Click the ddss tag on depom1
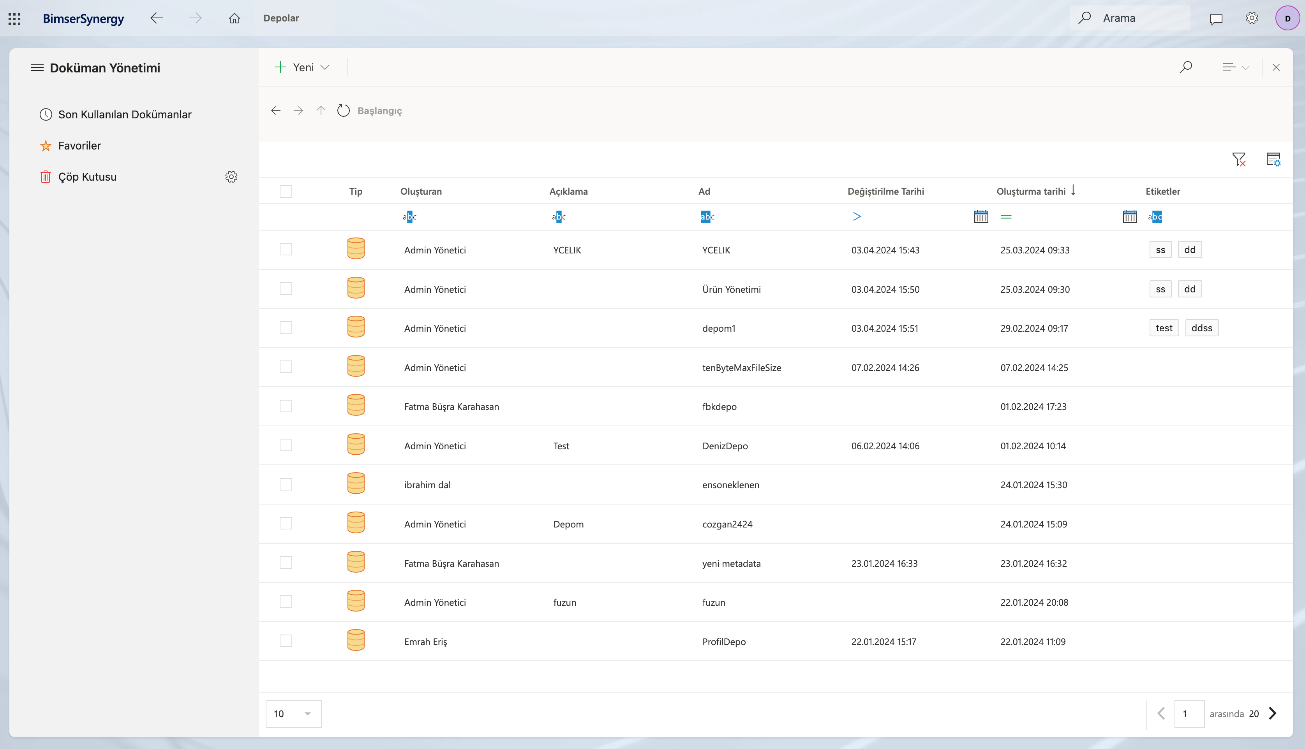The width and height of the screenshot is (1305, 749). (x=1201, y=328)
